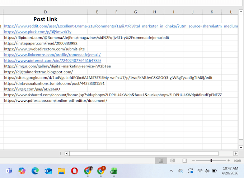Select the 9gag.com URL cell
The image size is (244, 178).
pos(32,89)
